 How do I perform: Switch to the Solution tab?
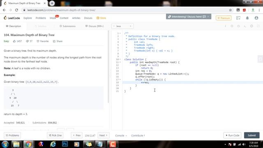click(40, 26)
